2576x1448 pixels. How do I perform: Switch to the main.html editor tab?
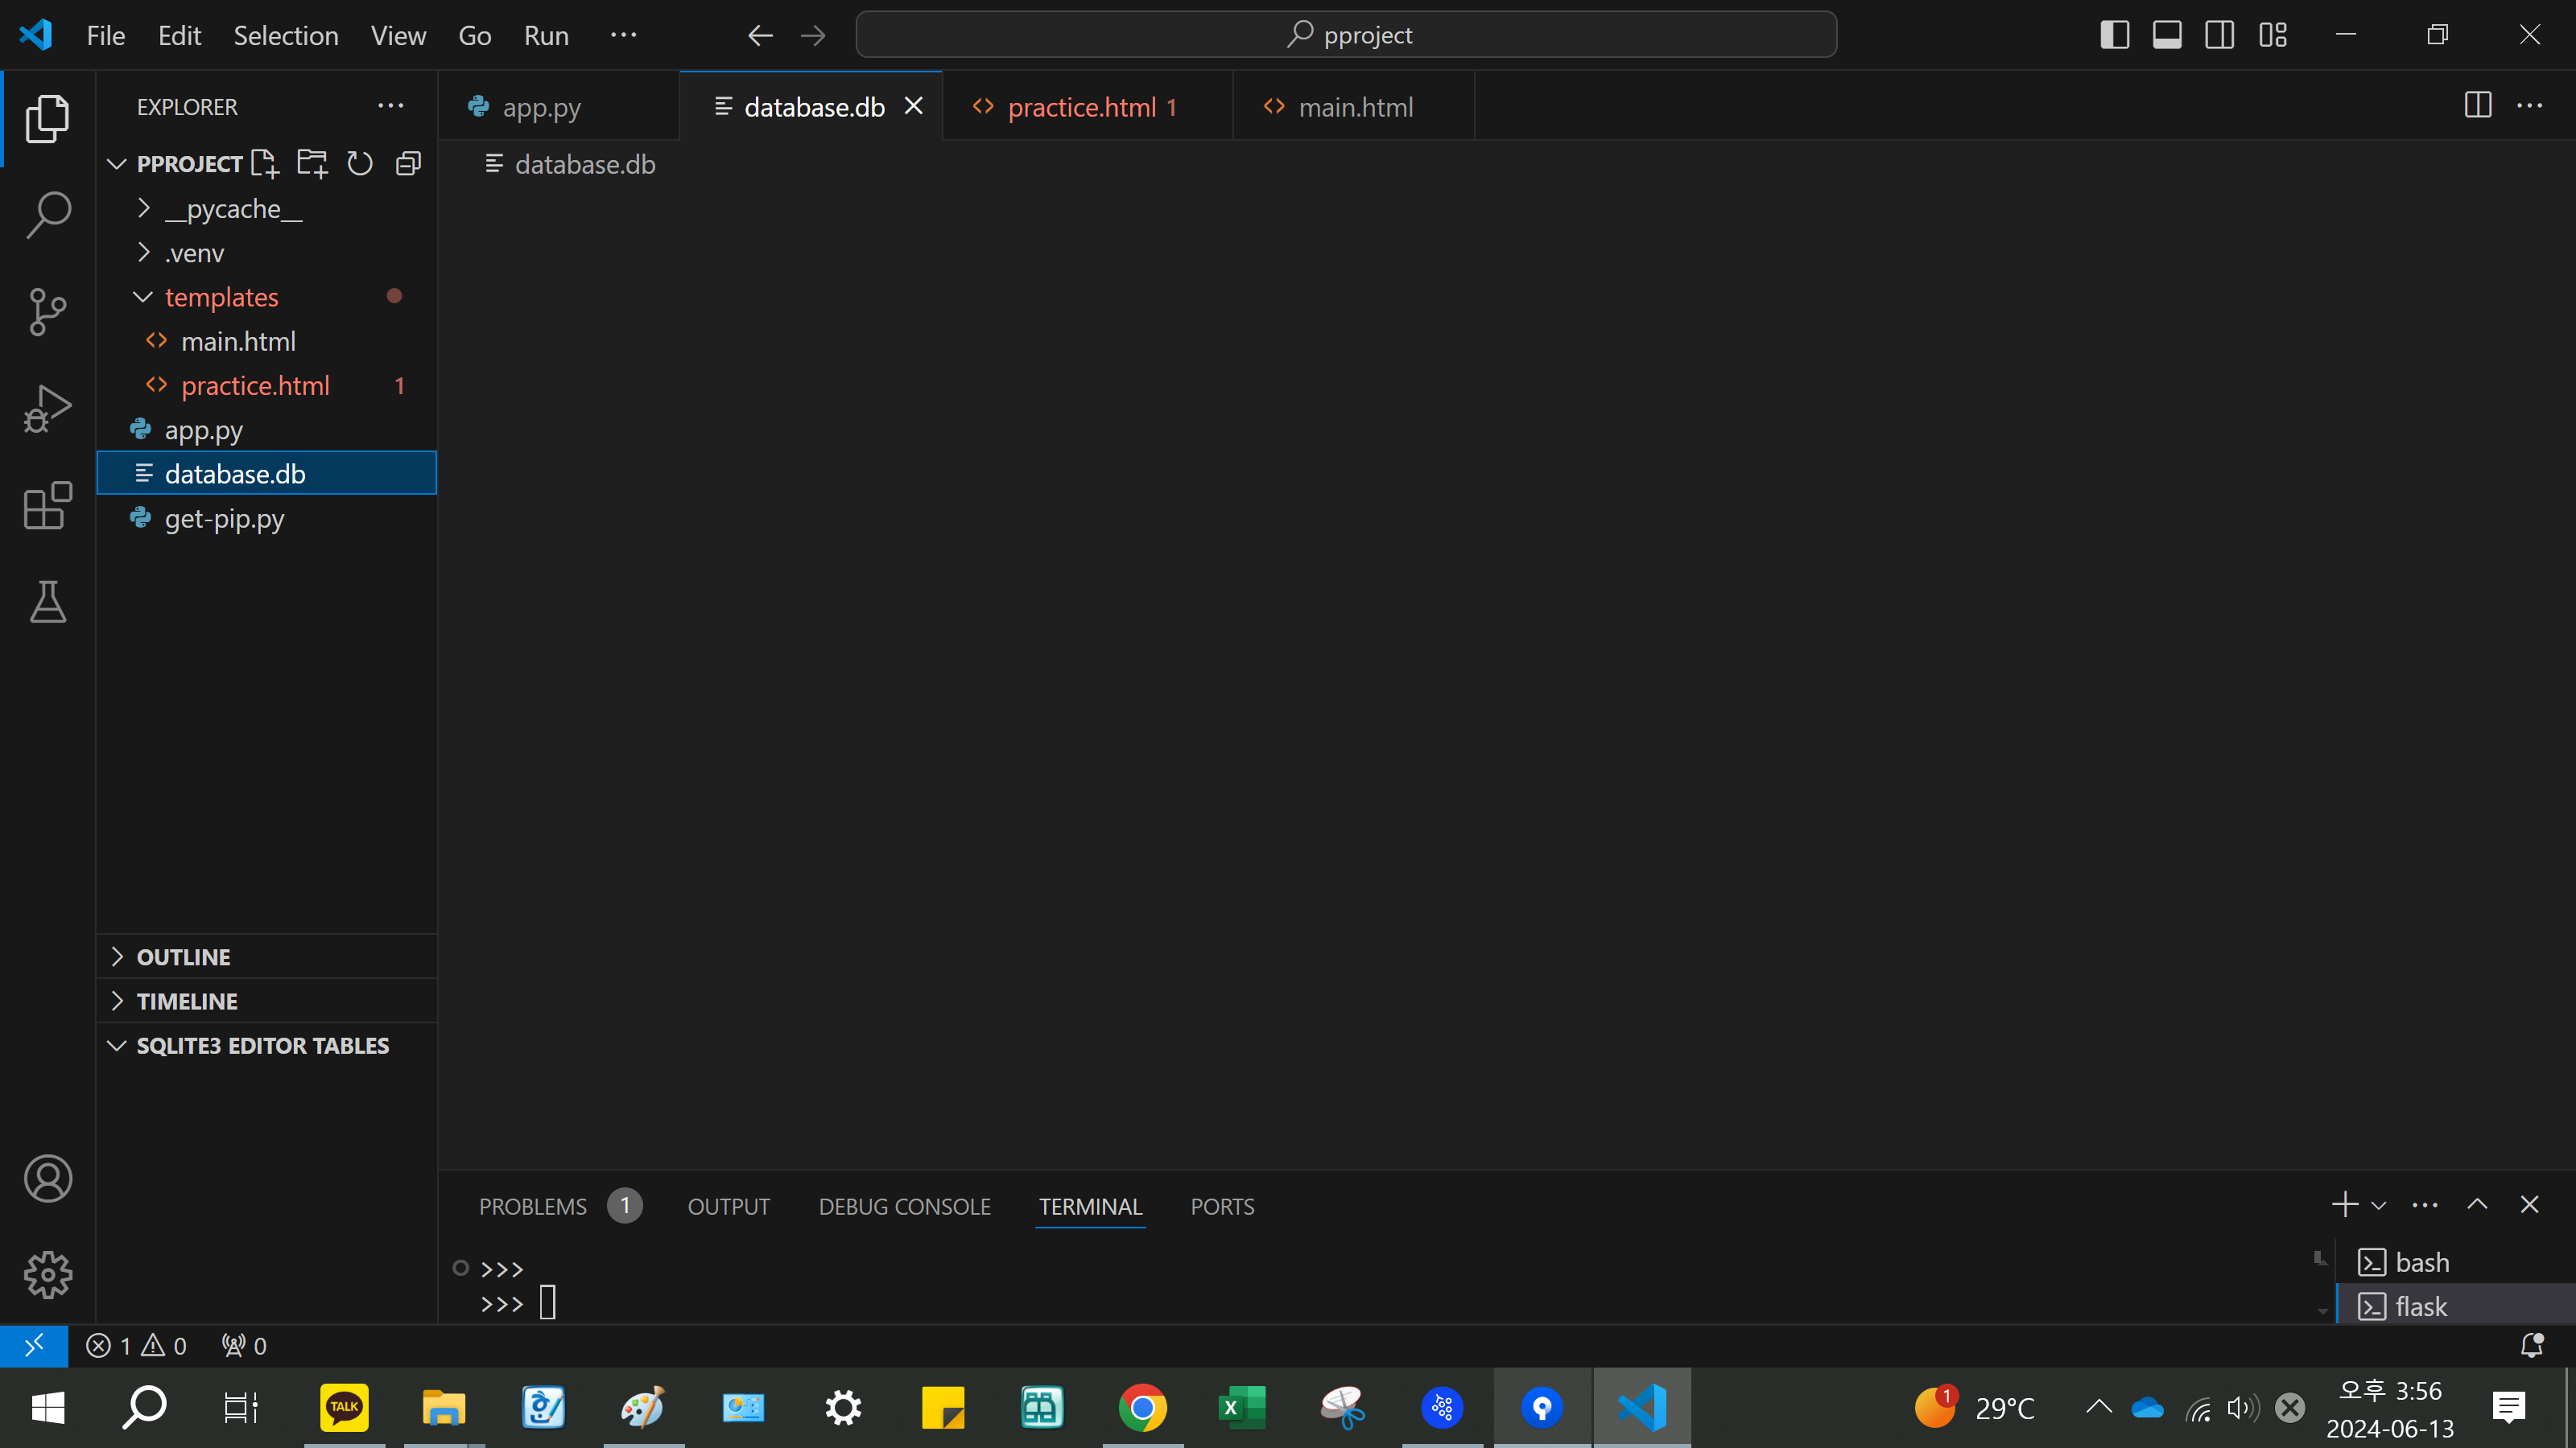click(x=1353, y=106)
